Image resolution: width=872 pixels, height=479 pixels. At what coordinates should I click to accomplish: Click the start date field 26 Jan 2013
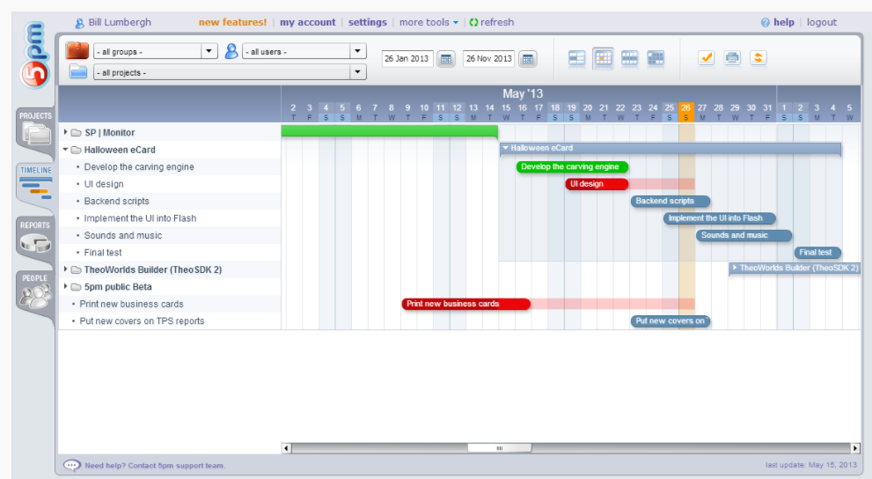407,58
